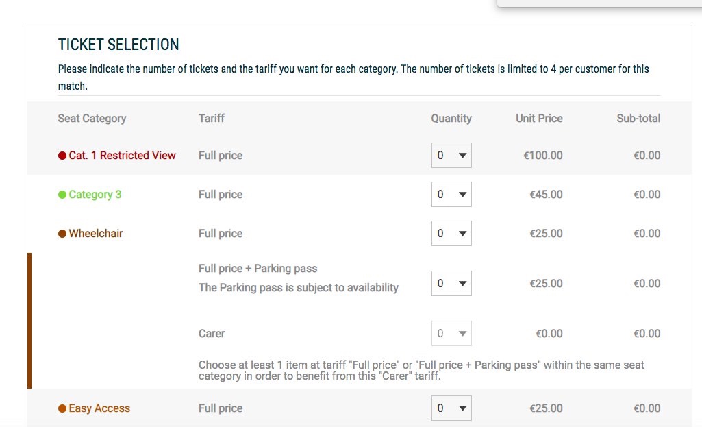The image size is (702, 427).
Task: Open quantity dropdown for Full price + Parking pass
Action: click(451, 284)
